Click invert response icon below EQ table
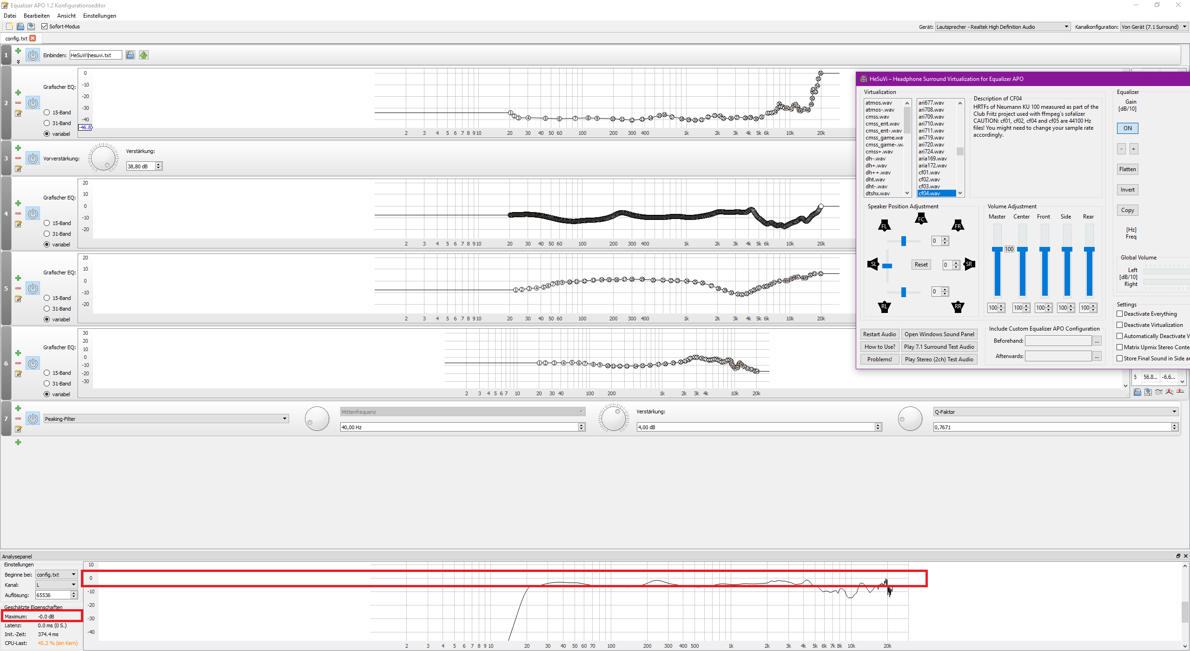The image size is (1190, 651). 1159,392
